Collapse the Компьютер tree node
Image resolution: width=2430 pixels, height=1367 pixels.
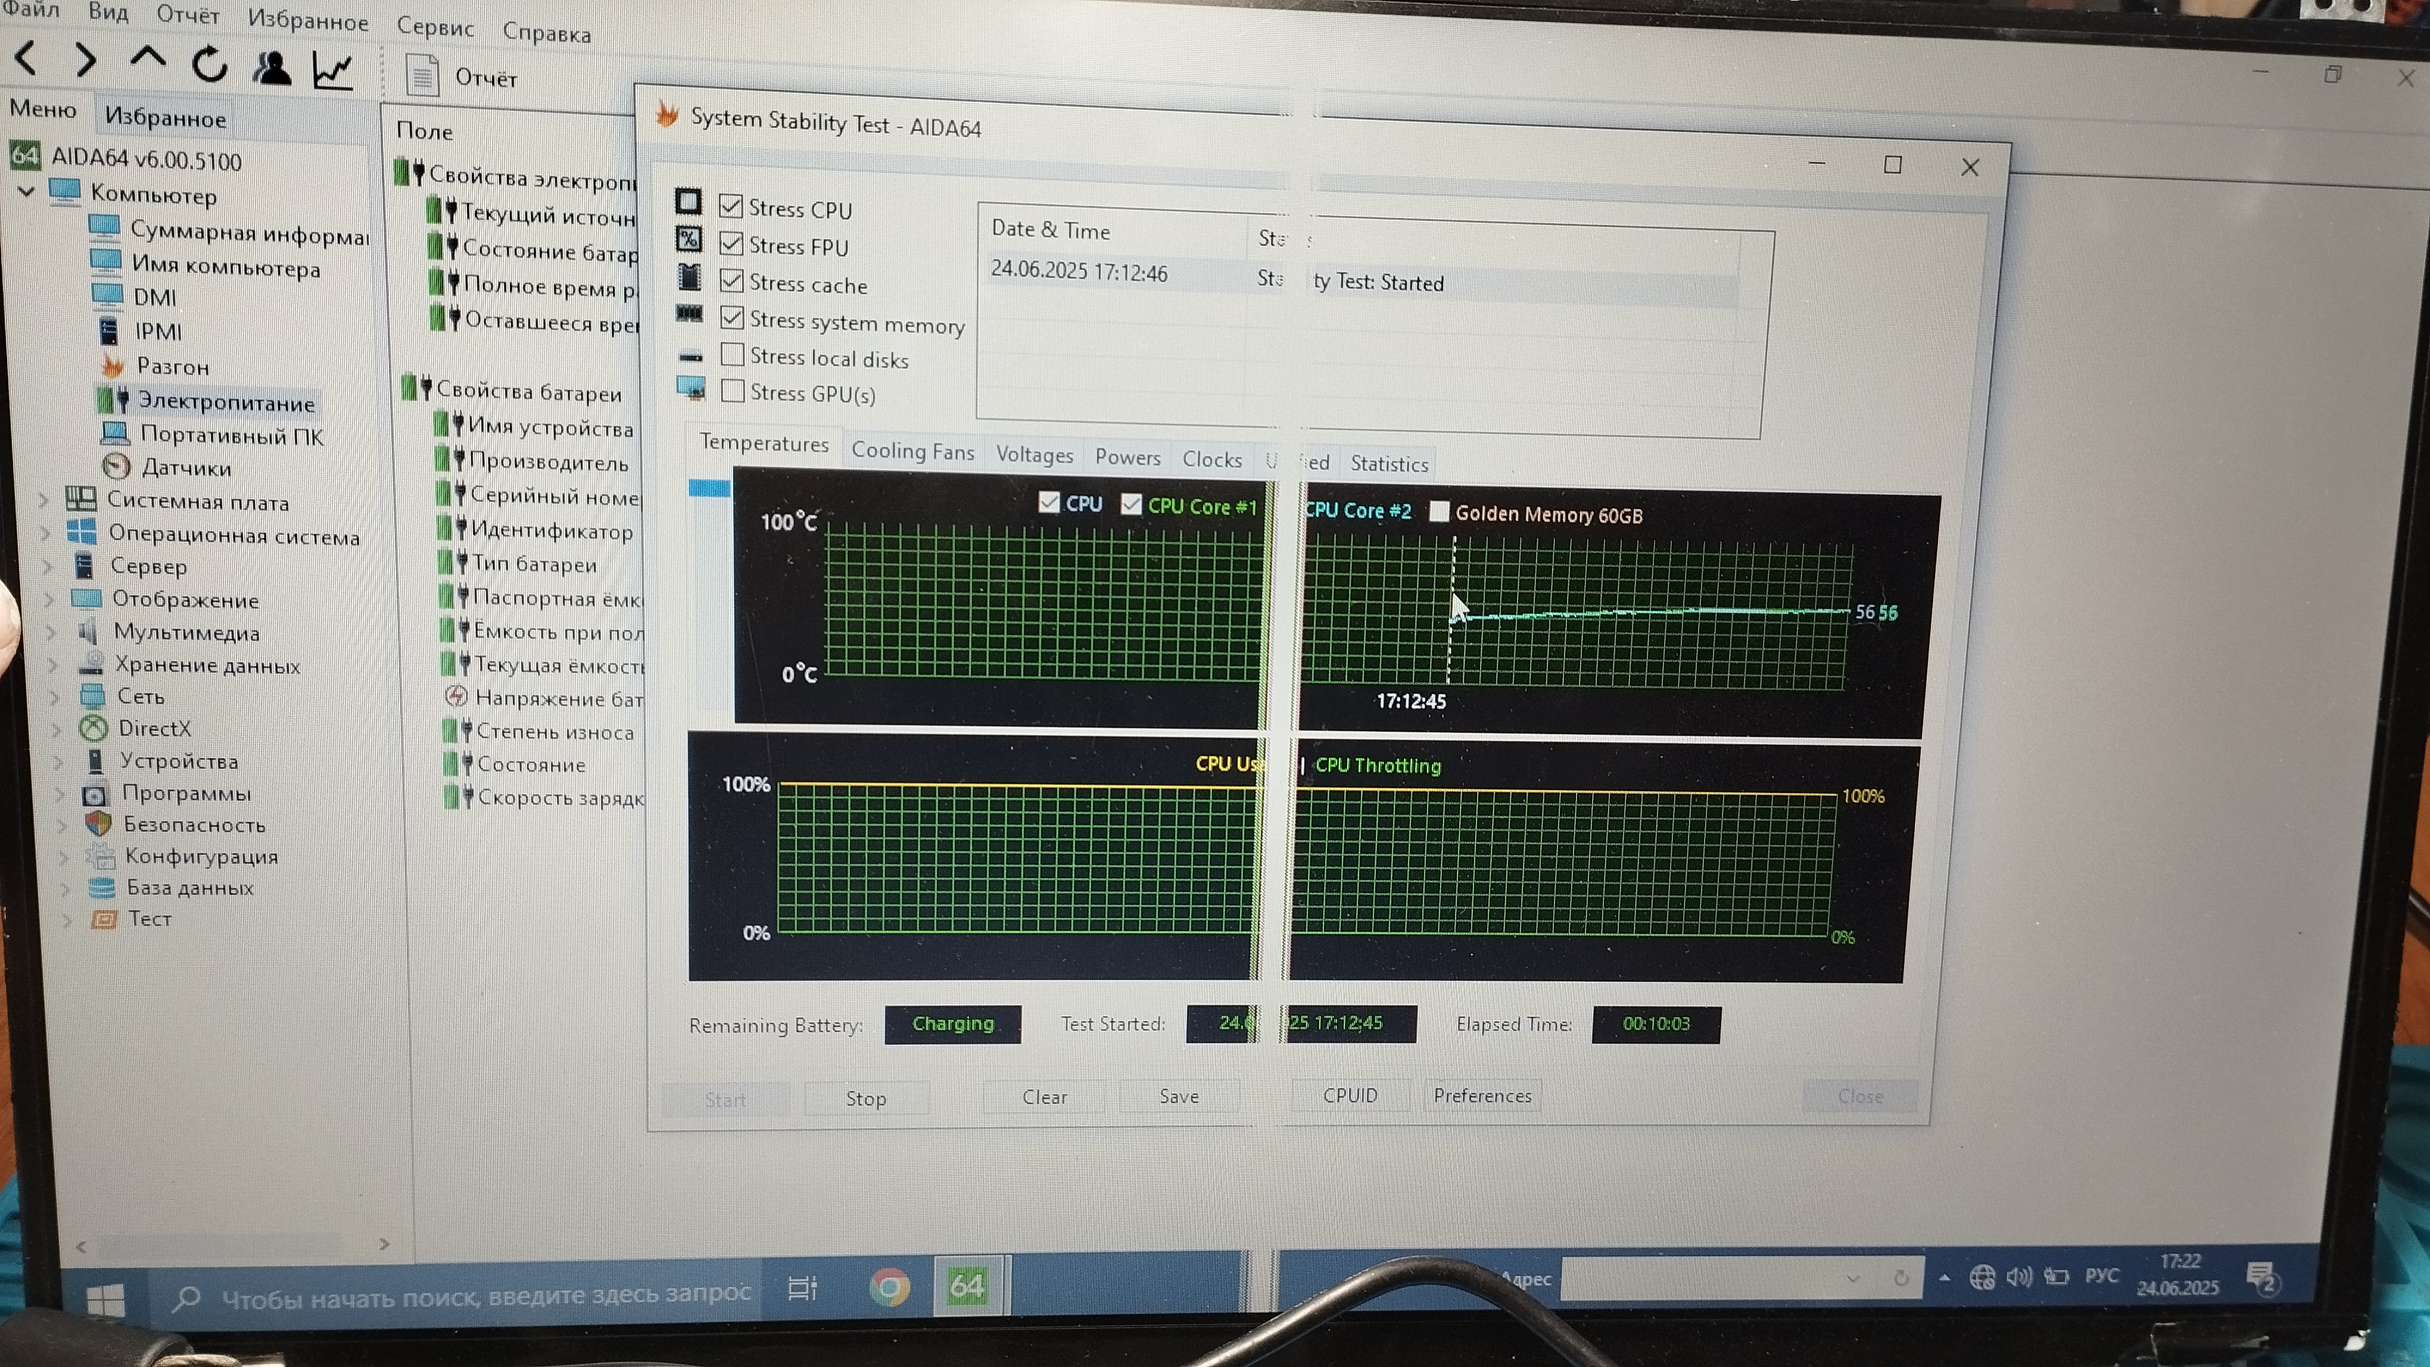pyautogui.click(x=26, y=192)
